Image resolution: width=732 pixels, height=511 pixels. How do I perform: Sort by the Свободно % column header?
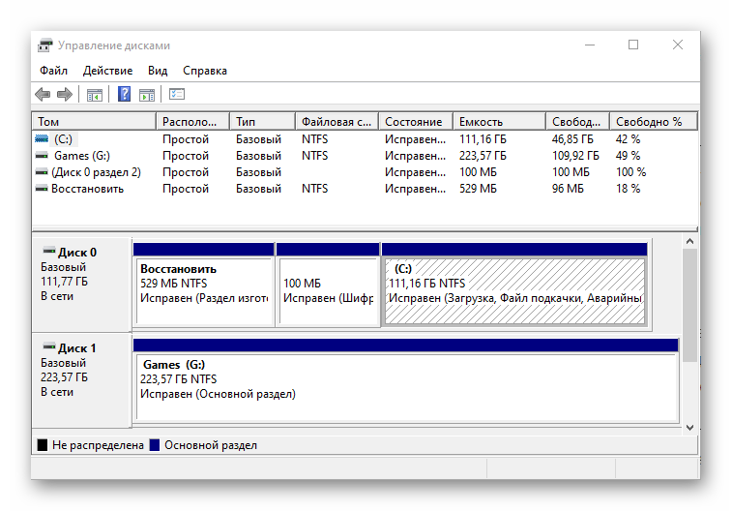pos(654,121)
